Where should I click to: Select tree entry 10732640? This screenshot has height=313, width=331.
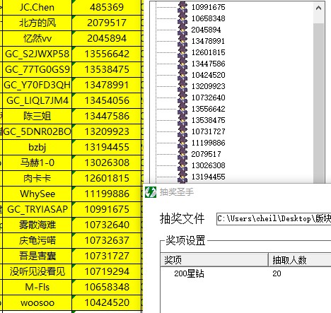[x=208, y=98]
